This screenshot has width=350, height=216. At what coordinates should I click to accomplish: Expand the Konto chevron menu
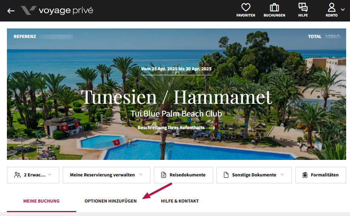pos(343,10)
